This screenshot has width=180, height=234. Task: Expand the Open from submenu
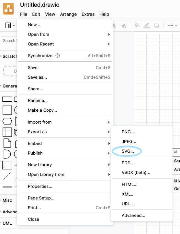[65, 34]
